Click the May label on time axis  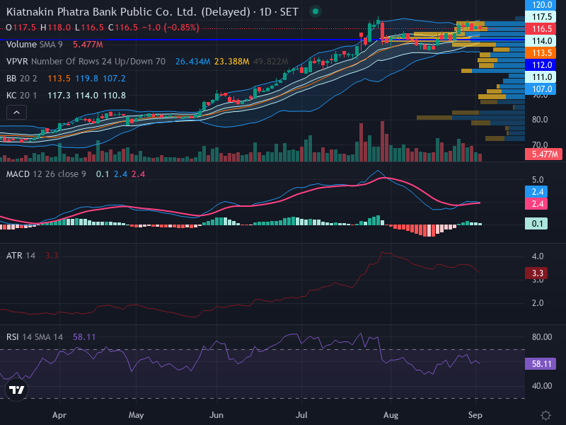[x=136, y=415]
